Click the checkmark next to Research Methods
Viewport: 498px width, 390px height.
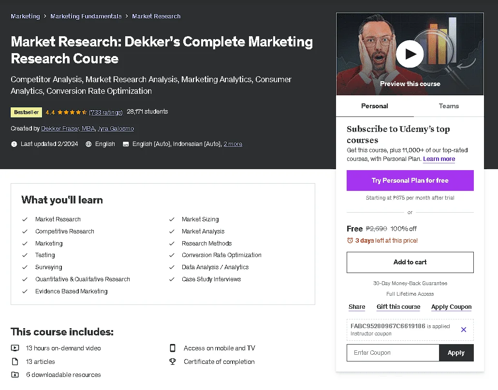(x=172, y=244)
